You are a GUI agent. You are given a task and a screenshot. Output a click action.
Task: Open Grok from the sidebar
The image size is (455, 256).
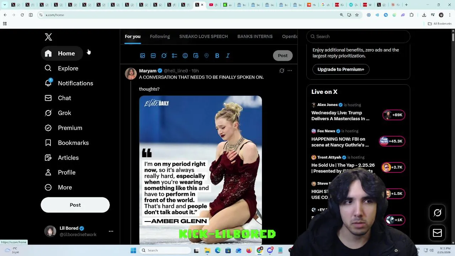click(x=58, y=113)
